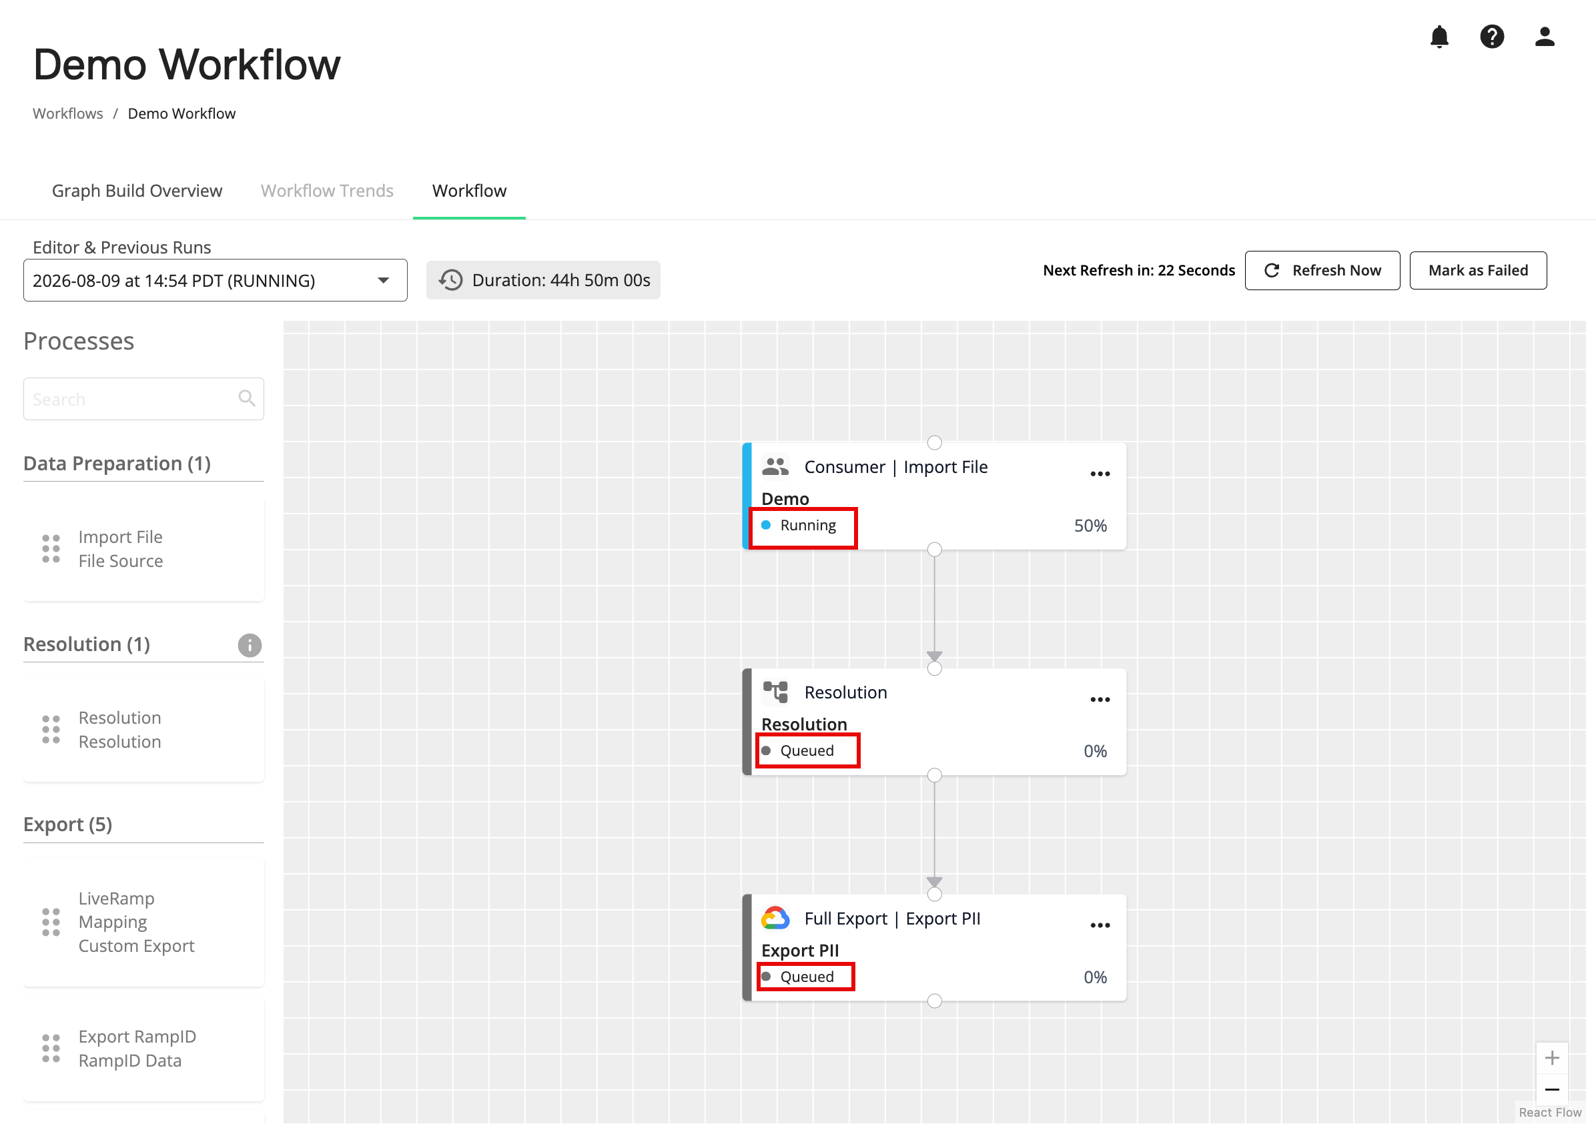The image size is (1596, 1130).
Task: Zoom in the canvas with plus button
Action: pyautogui.click(x=1551, y=1059)
